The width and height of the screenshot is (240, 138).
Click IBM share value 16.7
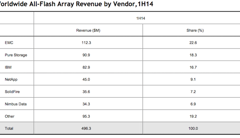[x=193, y=67]
